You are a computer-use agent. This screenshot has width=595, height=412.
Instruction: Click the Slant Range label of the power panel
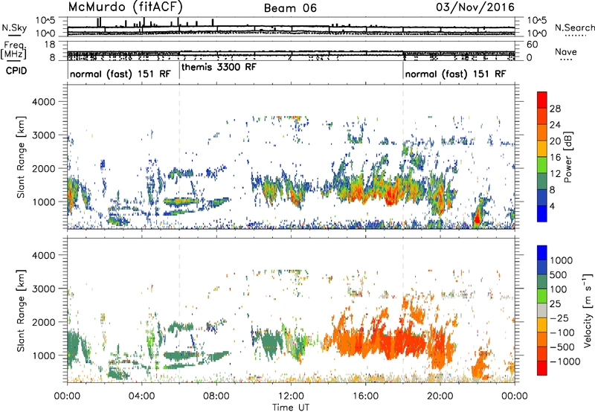(21, 158)
